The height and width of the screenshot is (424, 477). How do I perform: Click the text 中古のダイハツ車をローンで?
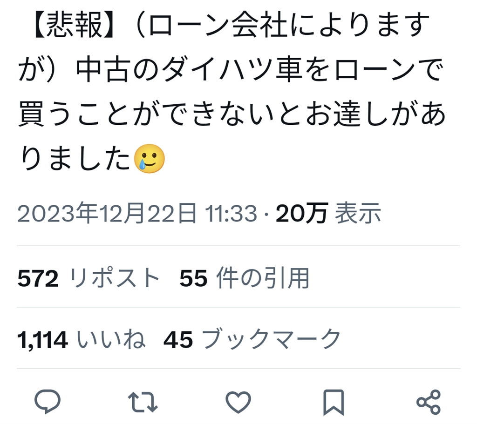pos(259,71)
